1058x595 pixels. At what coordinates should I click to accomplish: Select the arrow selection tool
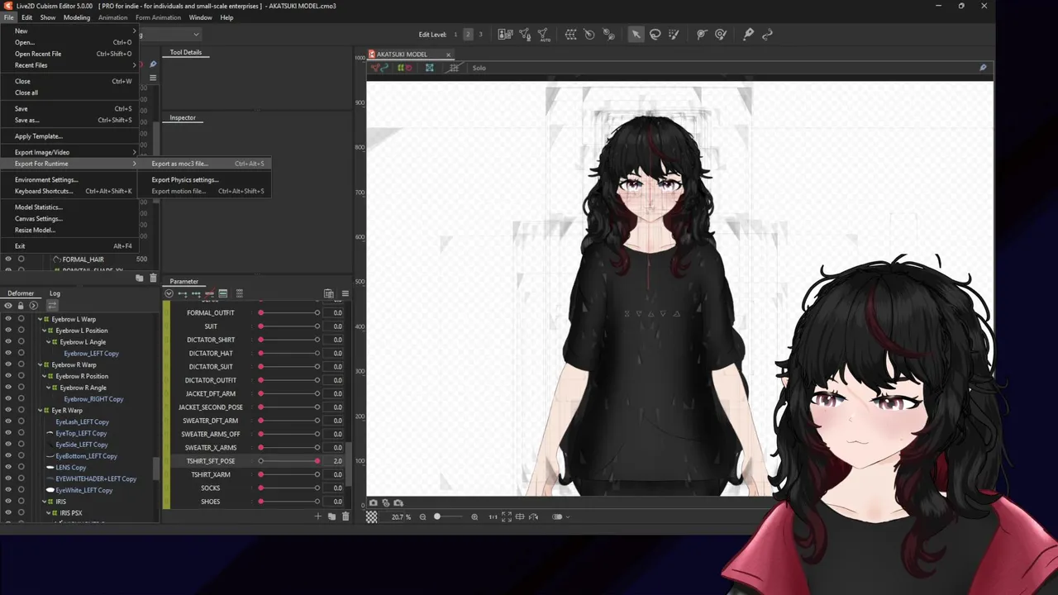[x=636, y=34]
